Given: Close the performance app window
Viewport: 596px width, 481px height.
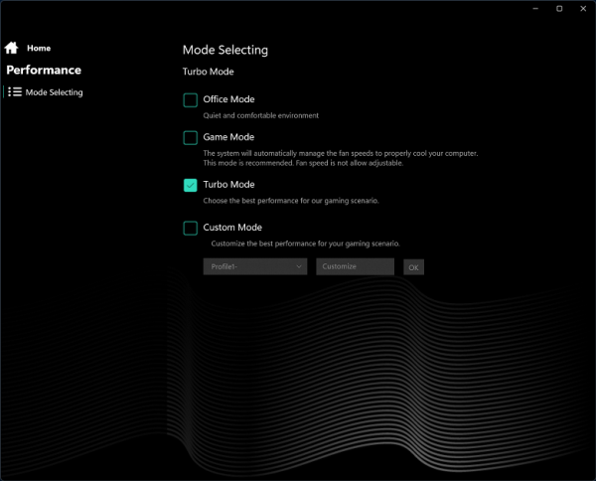Looking at the screenshot, I should point(583,9).
